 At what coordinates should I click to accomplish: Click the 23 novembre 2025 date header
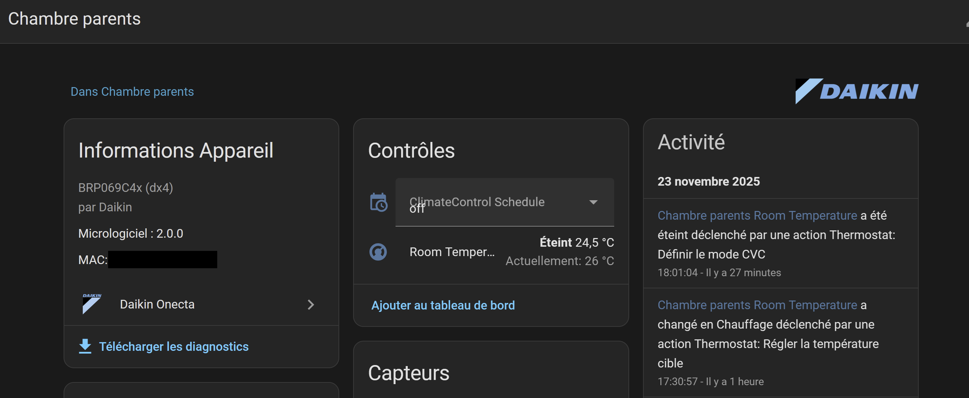708,181
